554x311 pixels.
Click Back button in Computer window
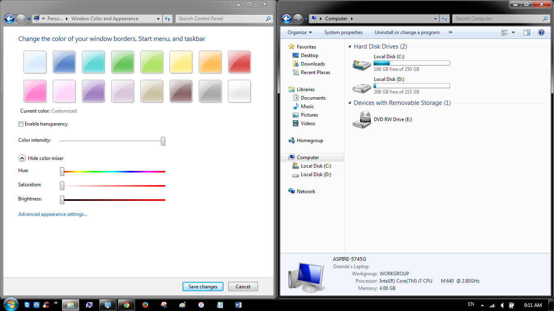286,19
